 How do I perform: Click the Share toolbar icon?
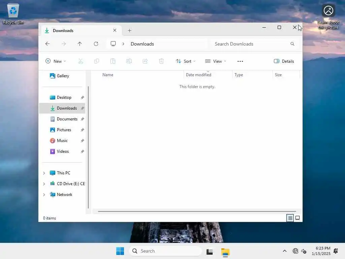145,61
